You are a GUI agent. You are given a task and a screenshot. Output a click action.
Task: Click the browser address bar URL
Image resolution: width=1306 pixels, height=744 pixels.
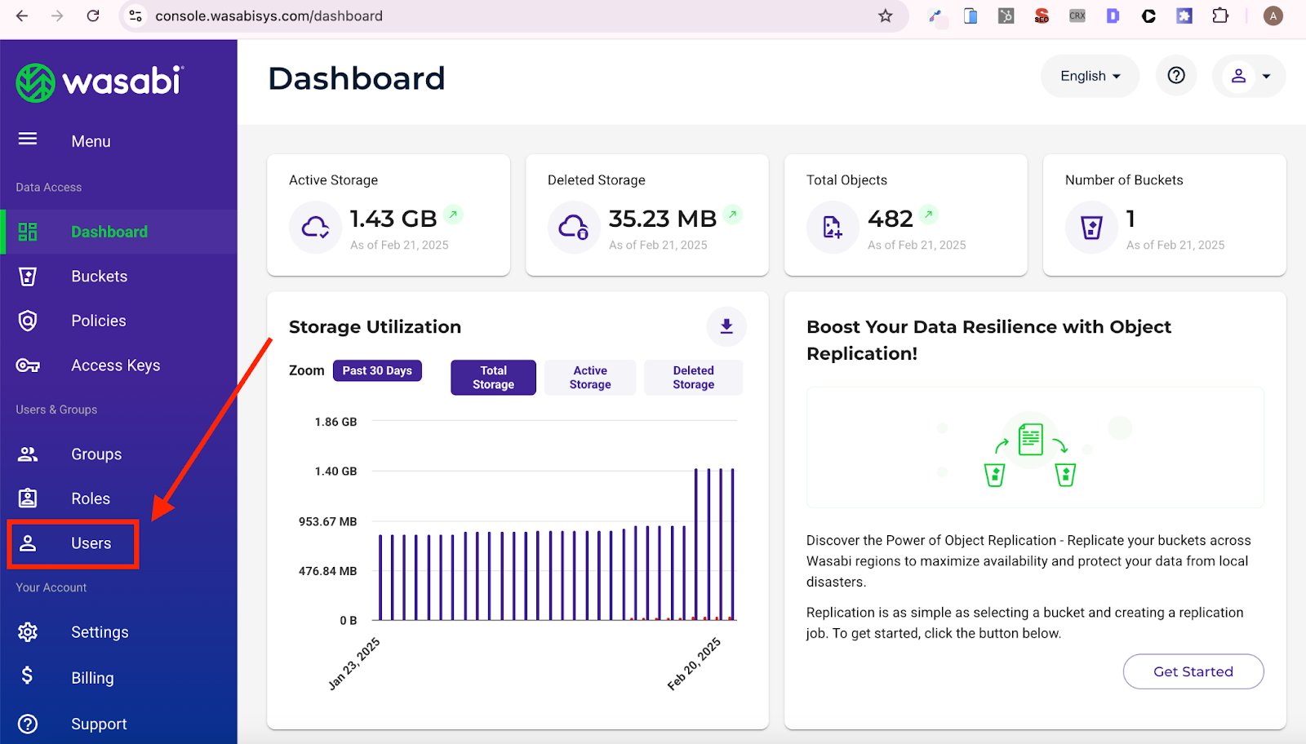tap(269, 15)
